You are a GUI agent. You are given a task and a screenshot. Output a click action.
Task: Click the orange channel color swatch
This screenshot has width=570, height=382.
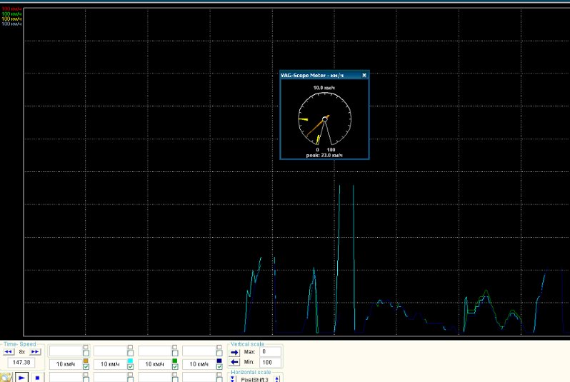[86, 361]
